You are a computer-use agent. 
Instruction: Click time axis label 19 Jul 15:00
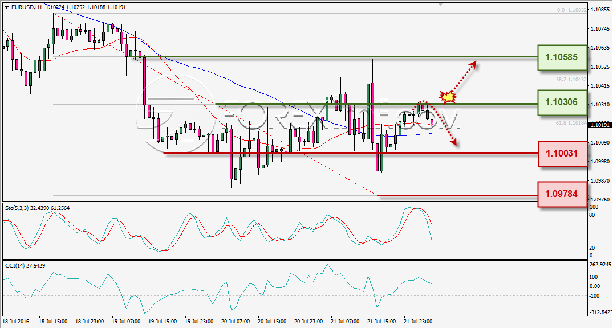click(x=163, y=322)
